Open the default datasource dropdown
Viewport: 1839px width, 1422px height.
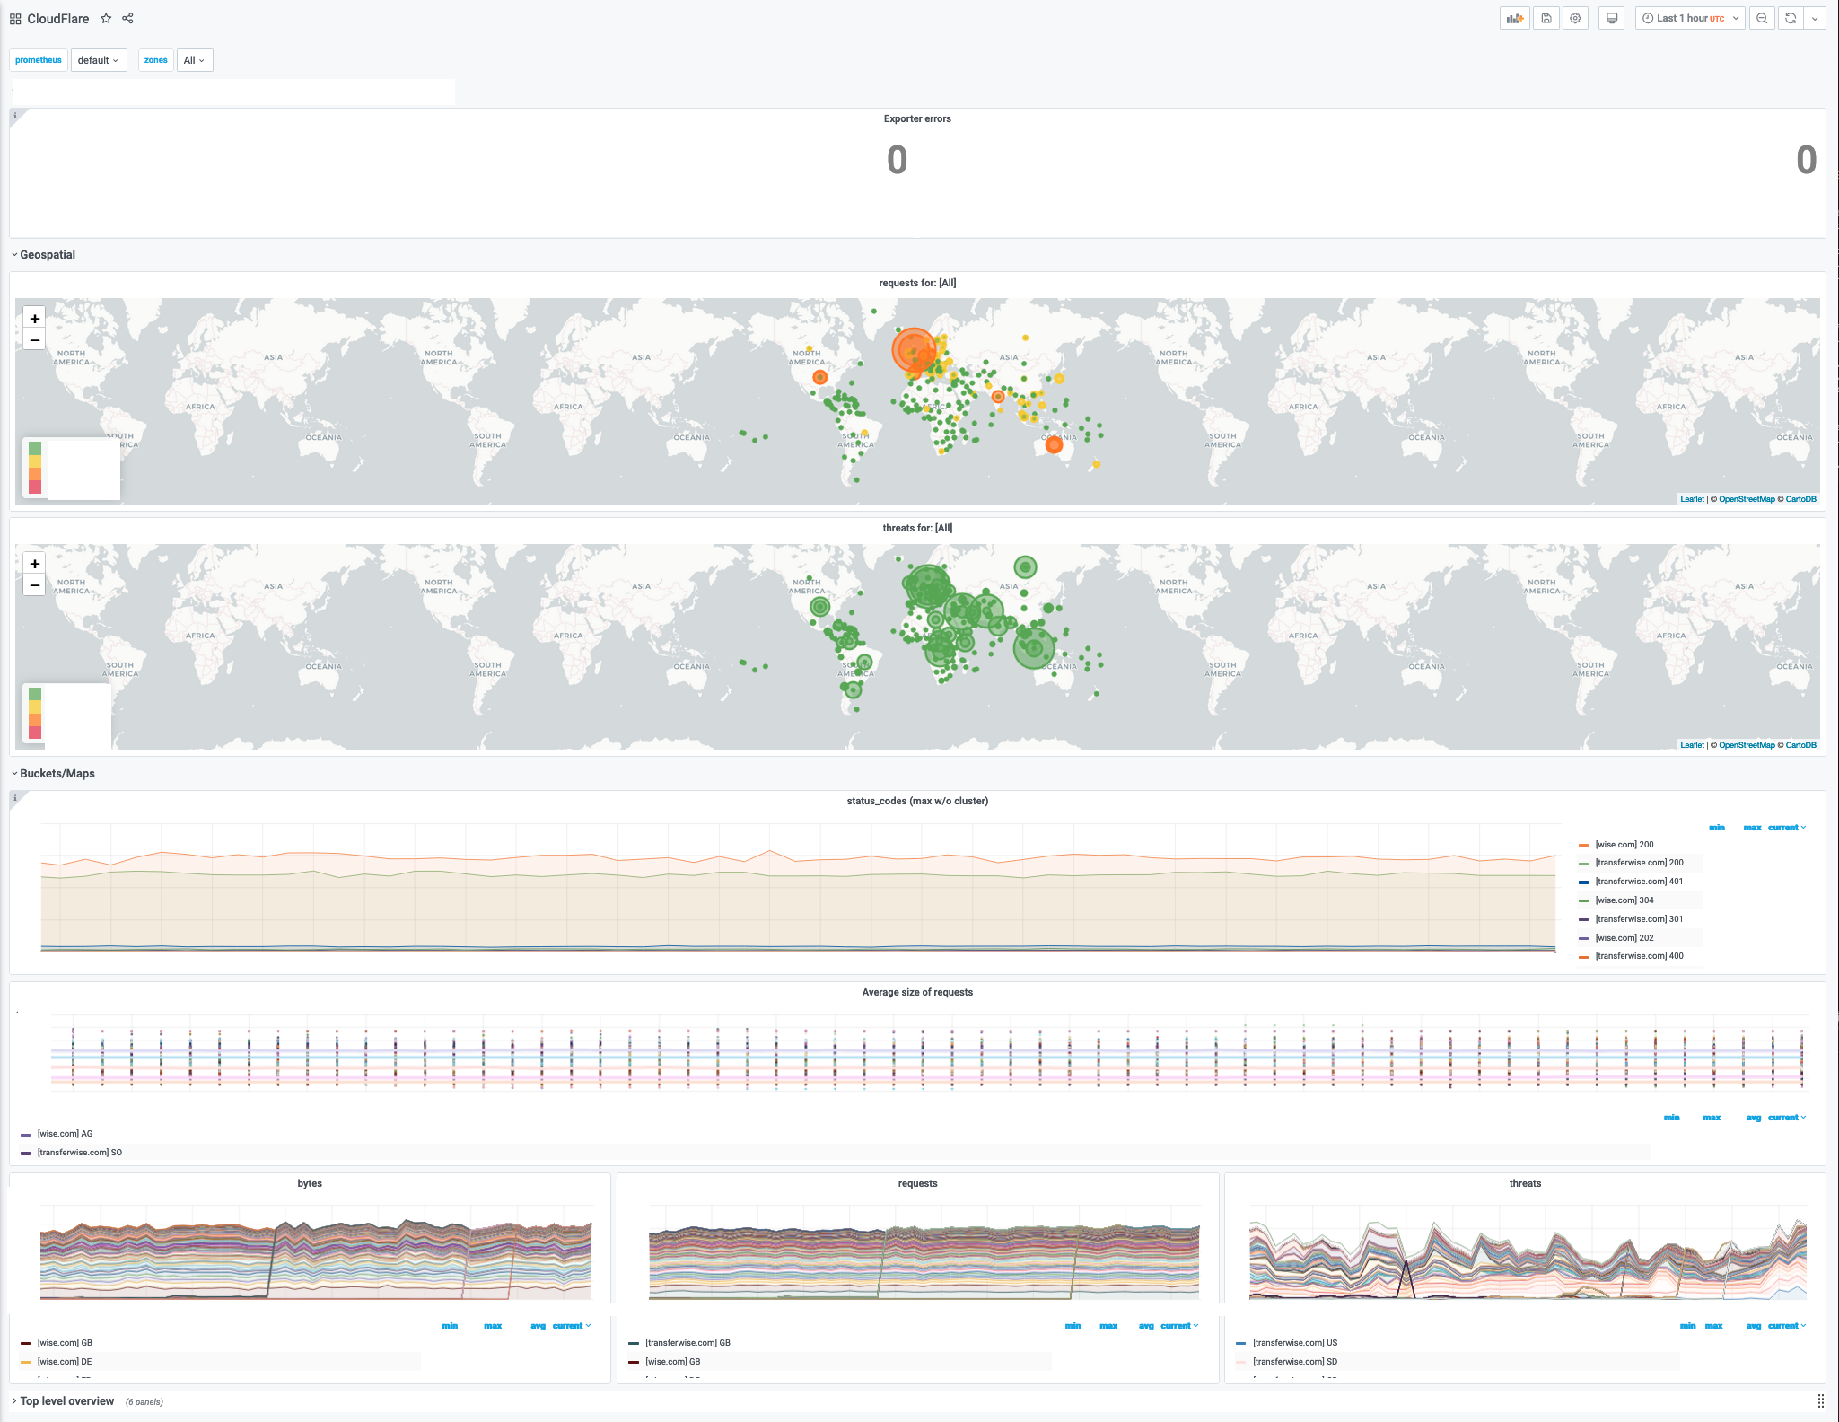coord(98,60)
